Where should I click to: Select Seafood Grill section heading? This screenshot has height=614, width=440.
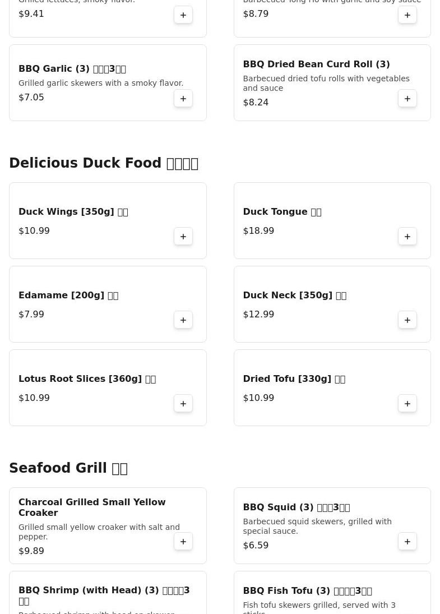(x=68, y=468)
